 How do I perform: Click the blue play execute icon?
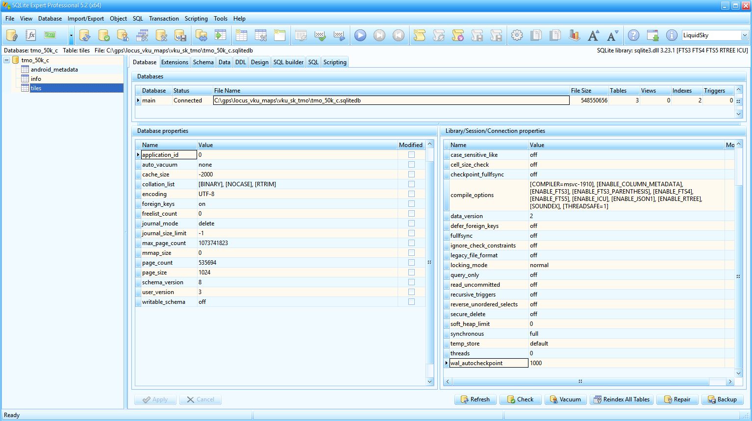(360, 35)
